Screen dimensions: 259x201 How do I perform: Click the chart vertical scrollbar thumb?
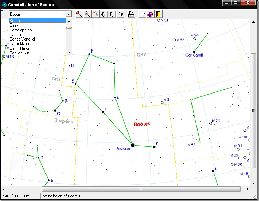click(253, 111)
